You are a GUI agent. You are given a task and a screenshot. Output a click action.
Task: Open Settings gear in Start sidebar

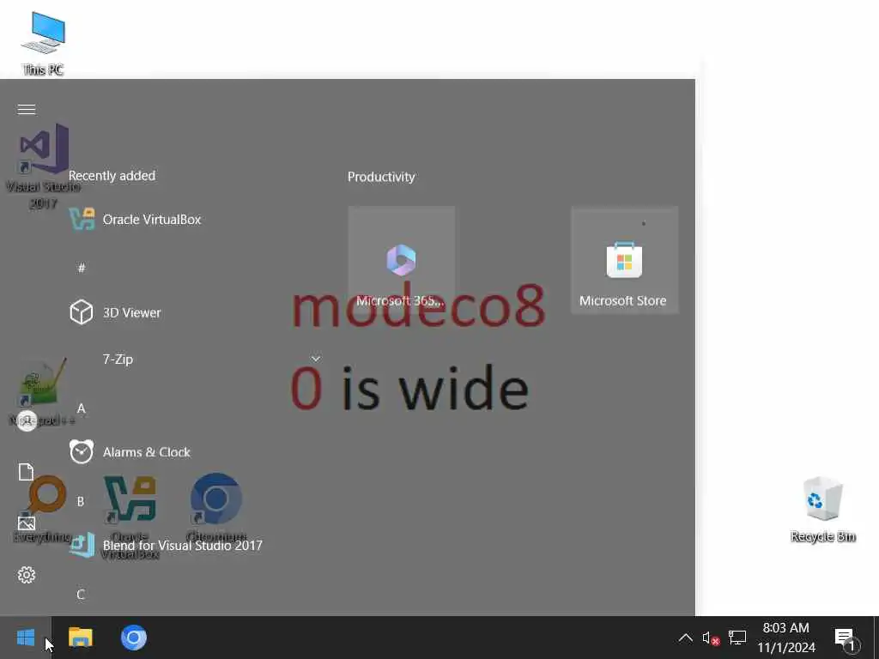tap(27, 575)
